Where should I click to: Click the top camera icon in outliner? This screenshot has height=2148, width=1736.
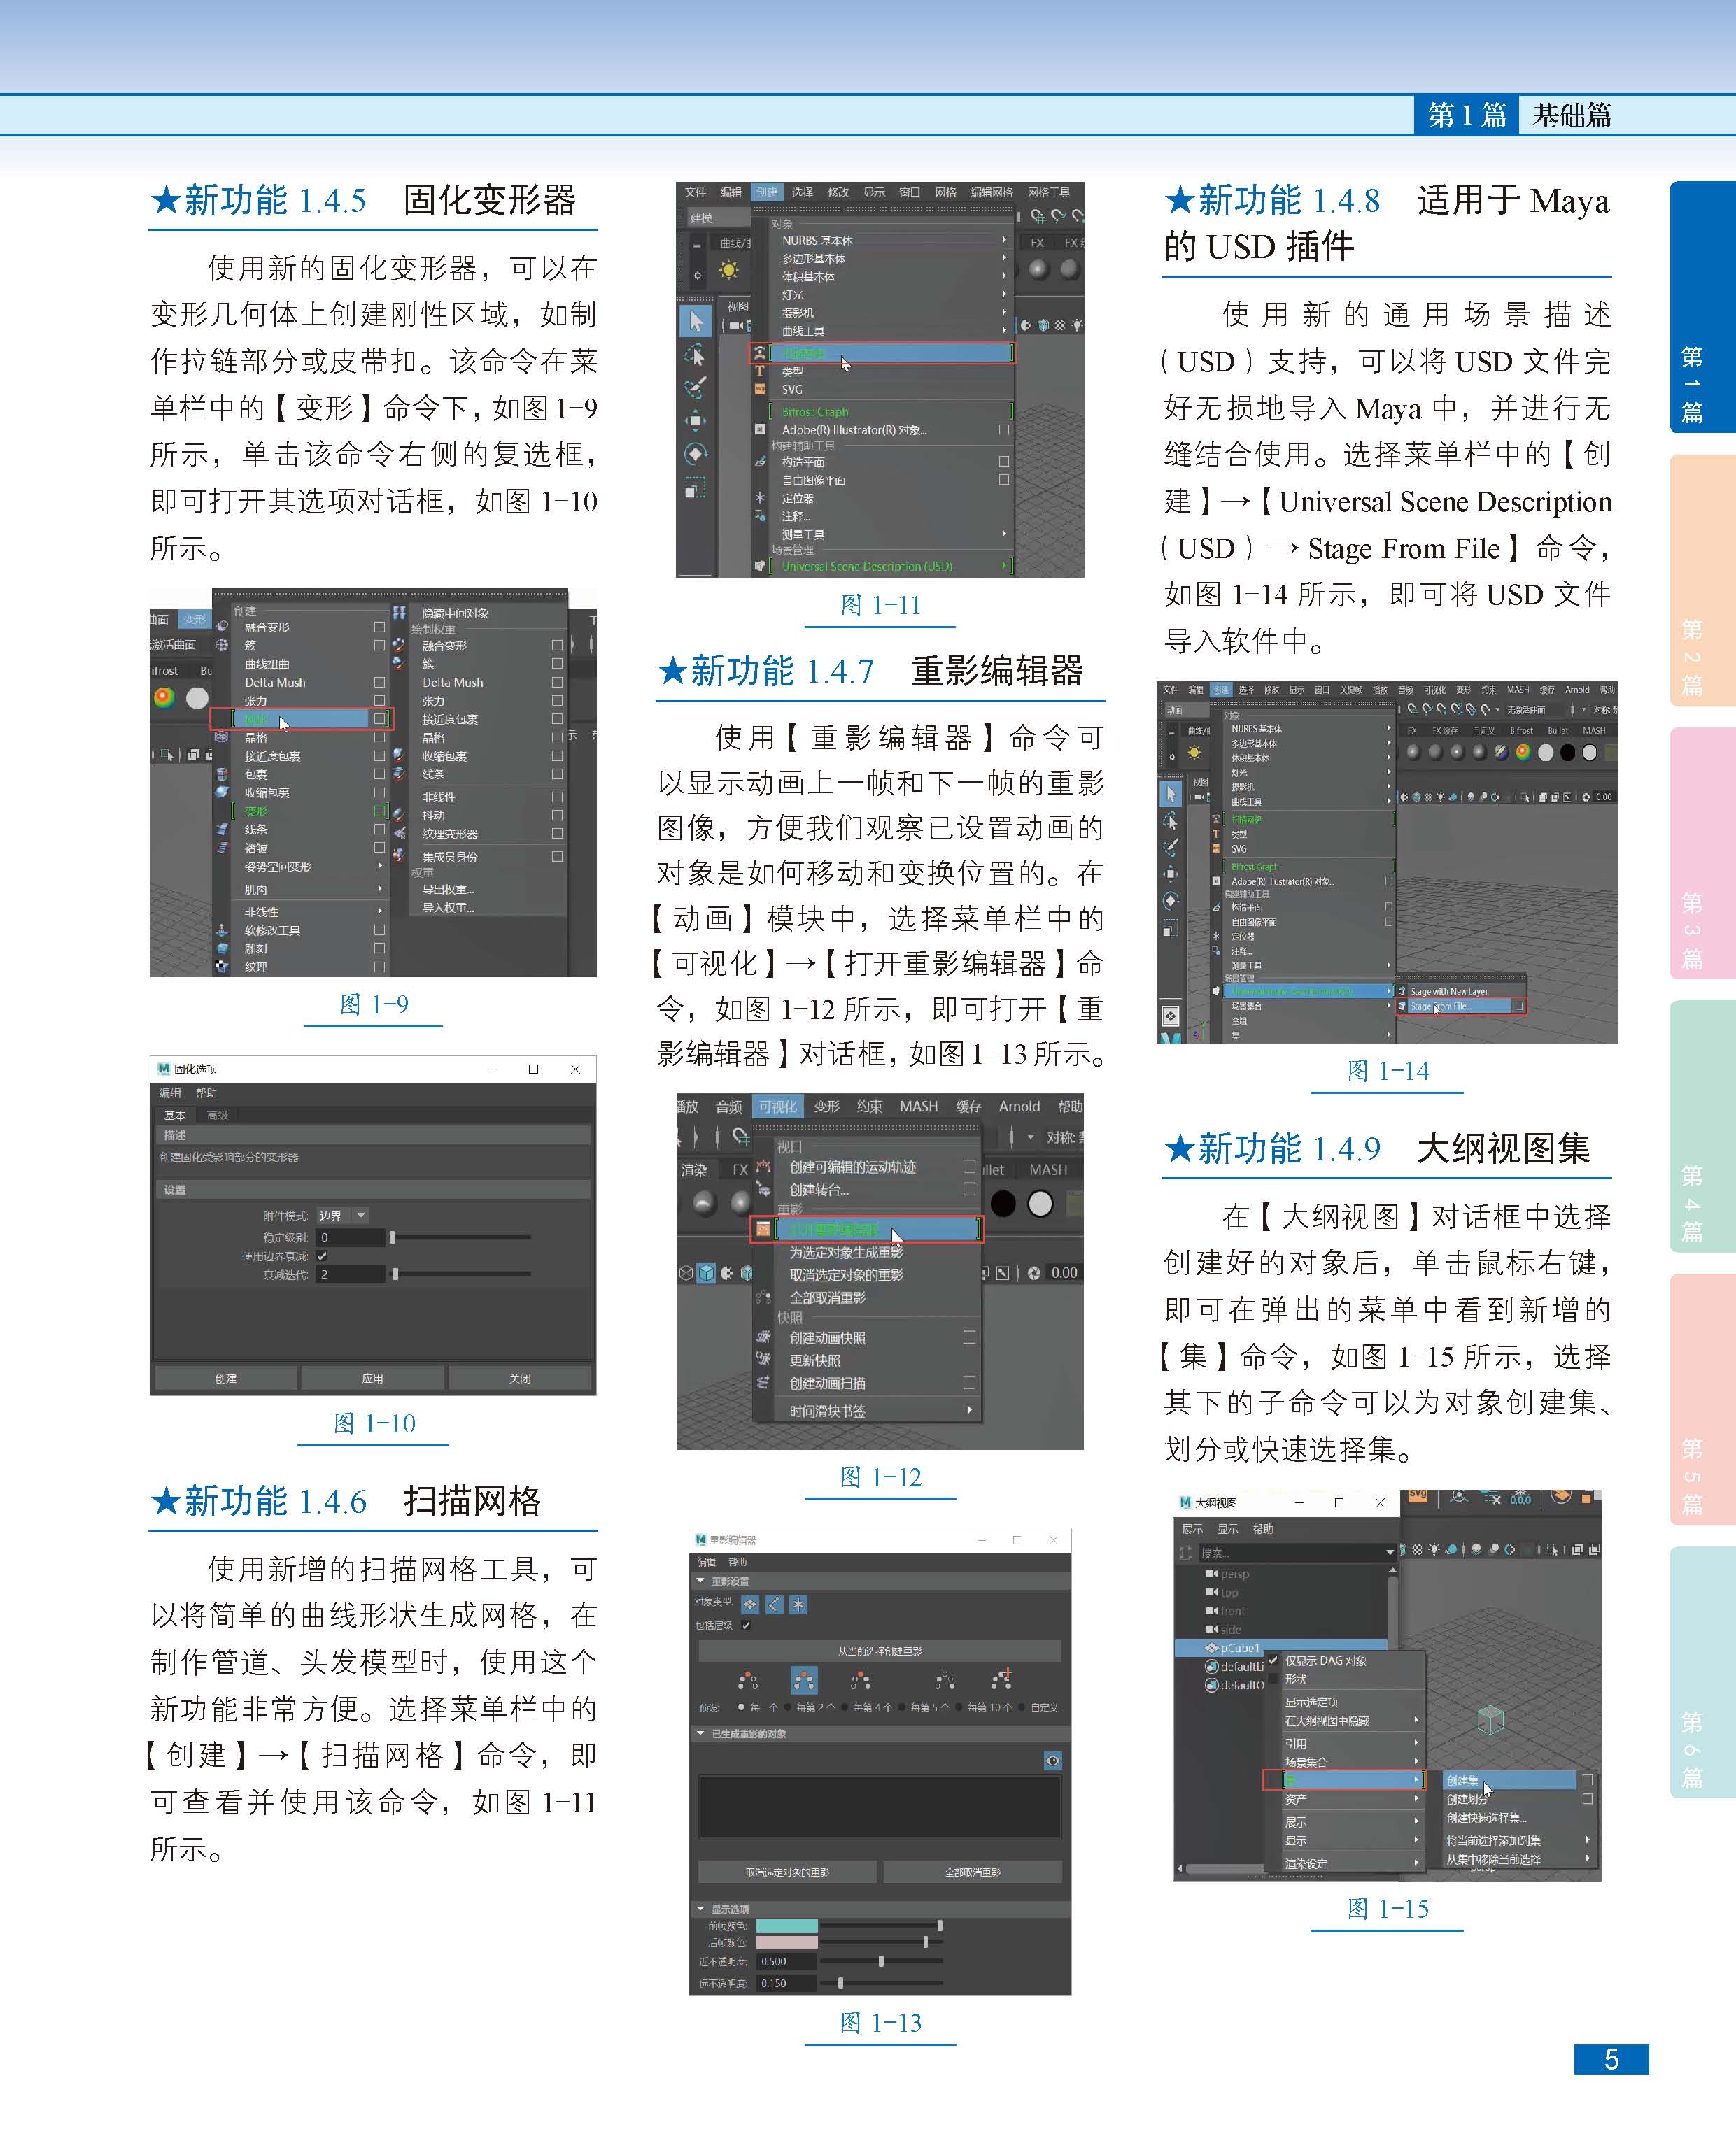click(1212, 1593)
